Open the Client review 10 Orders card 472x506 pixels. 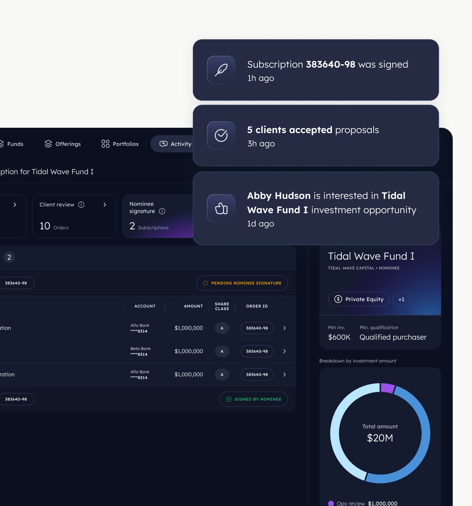tap(74, 216)
